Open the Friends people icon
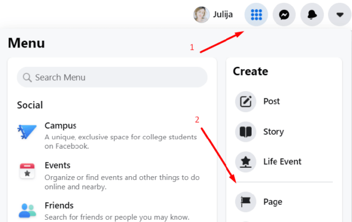Screen dimensions: 352x222 27,210
